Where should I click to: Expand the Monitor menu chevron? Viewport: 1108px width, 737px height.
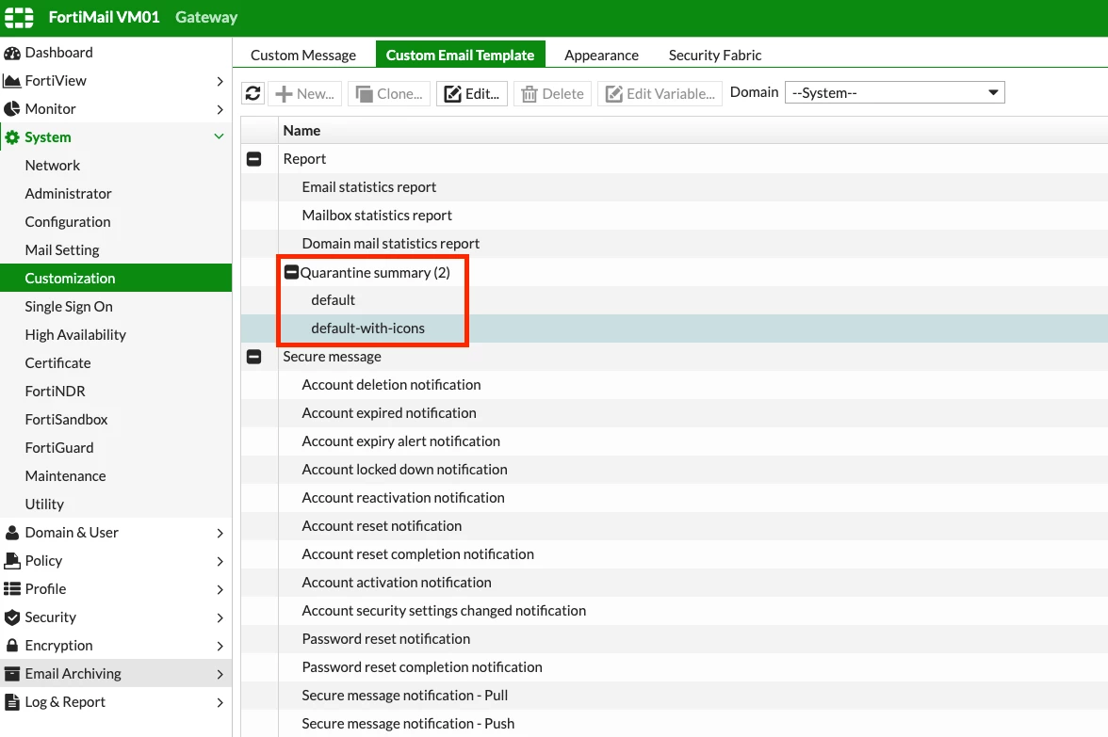tap(220, 109)
